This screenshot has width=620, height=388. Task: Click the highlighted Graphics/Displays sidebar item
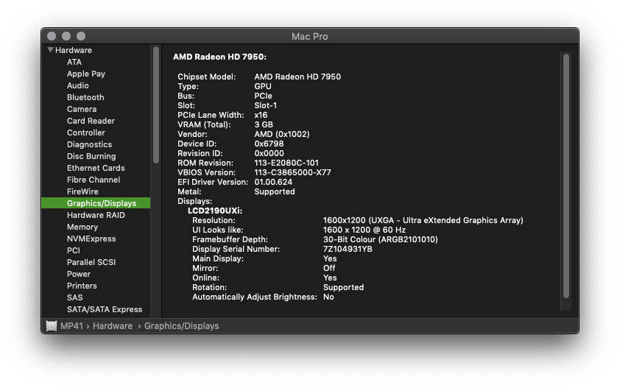point(96,203)
